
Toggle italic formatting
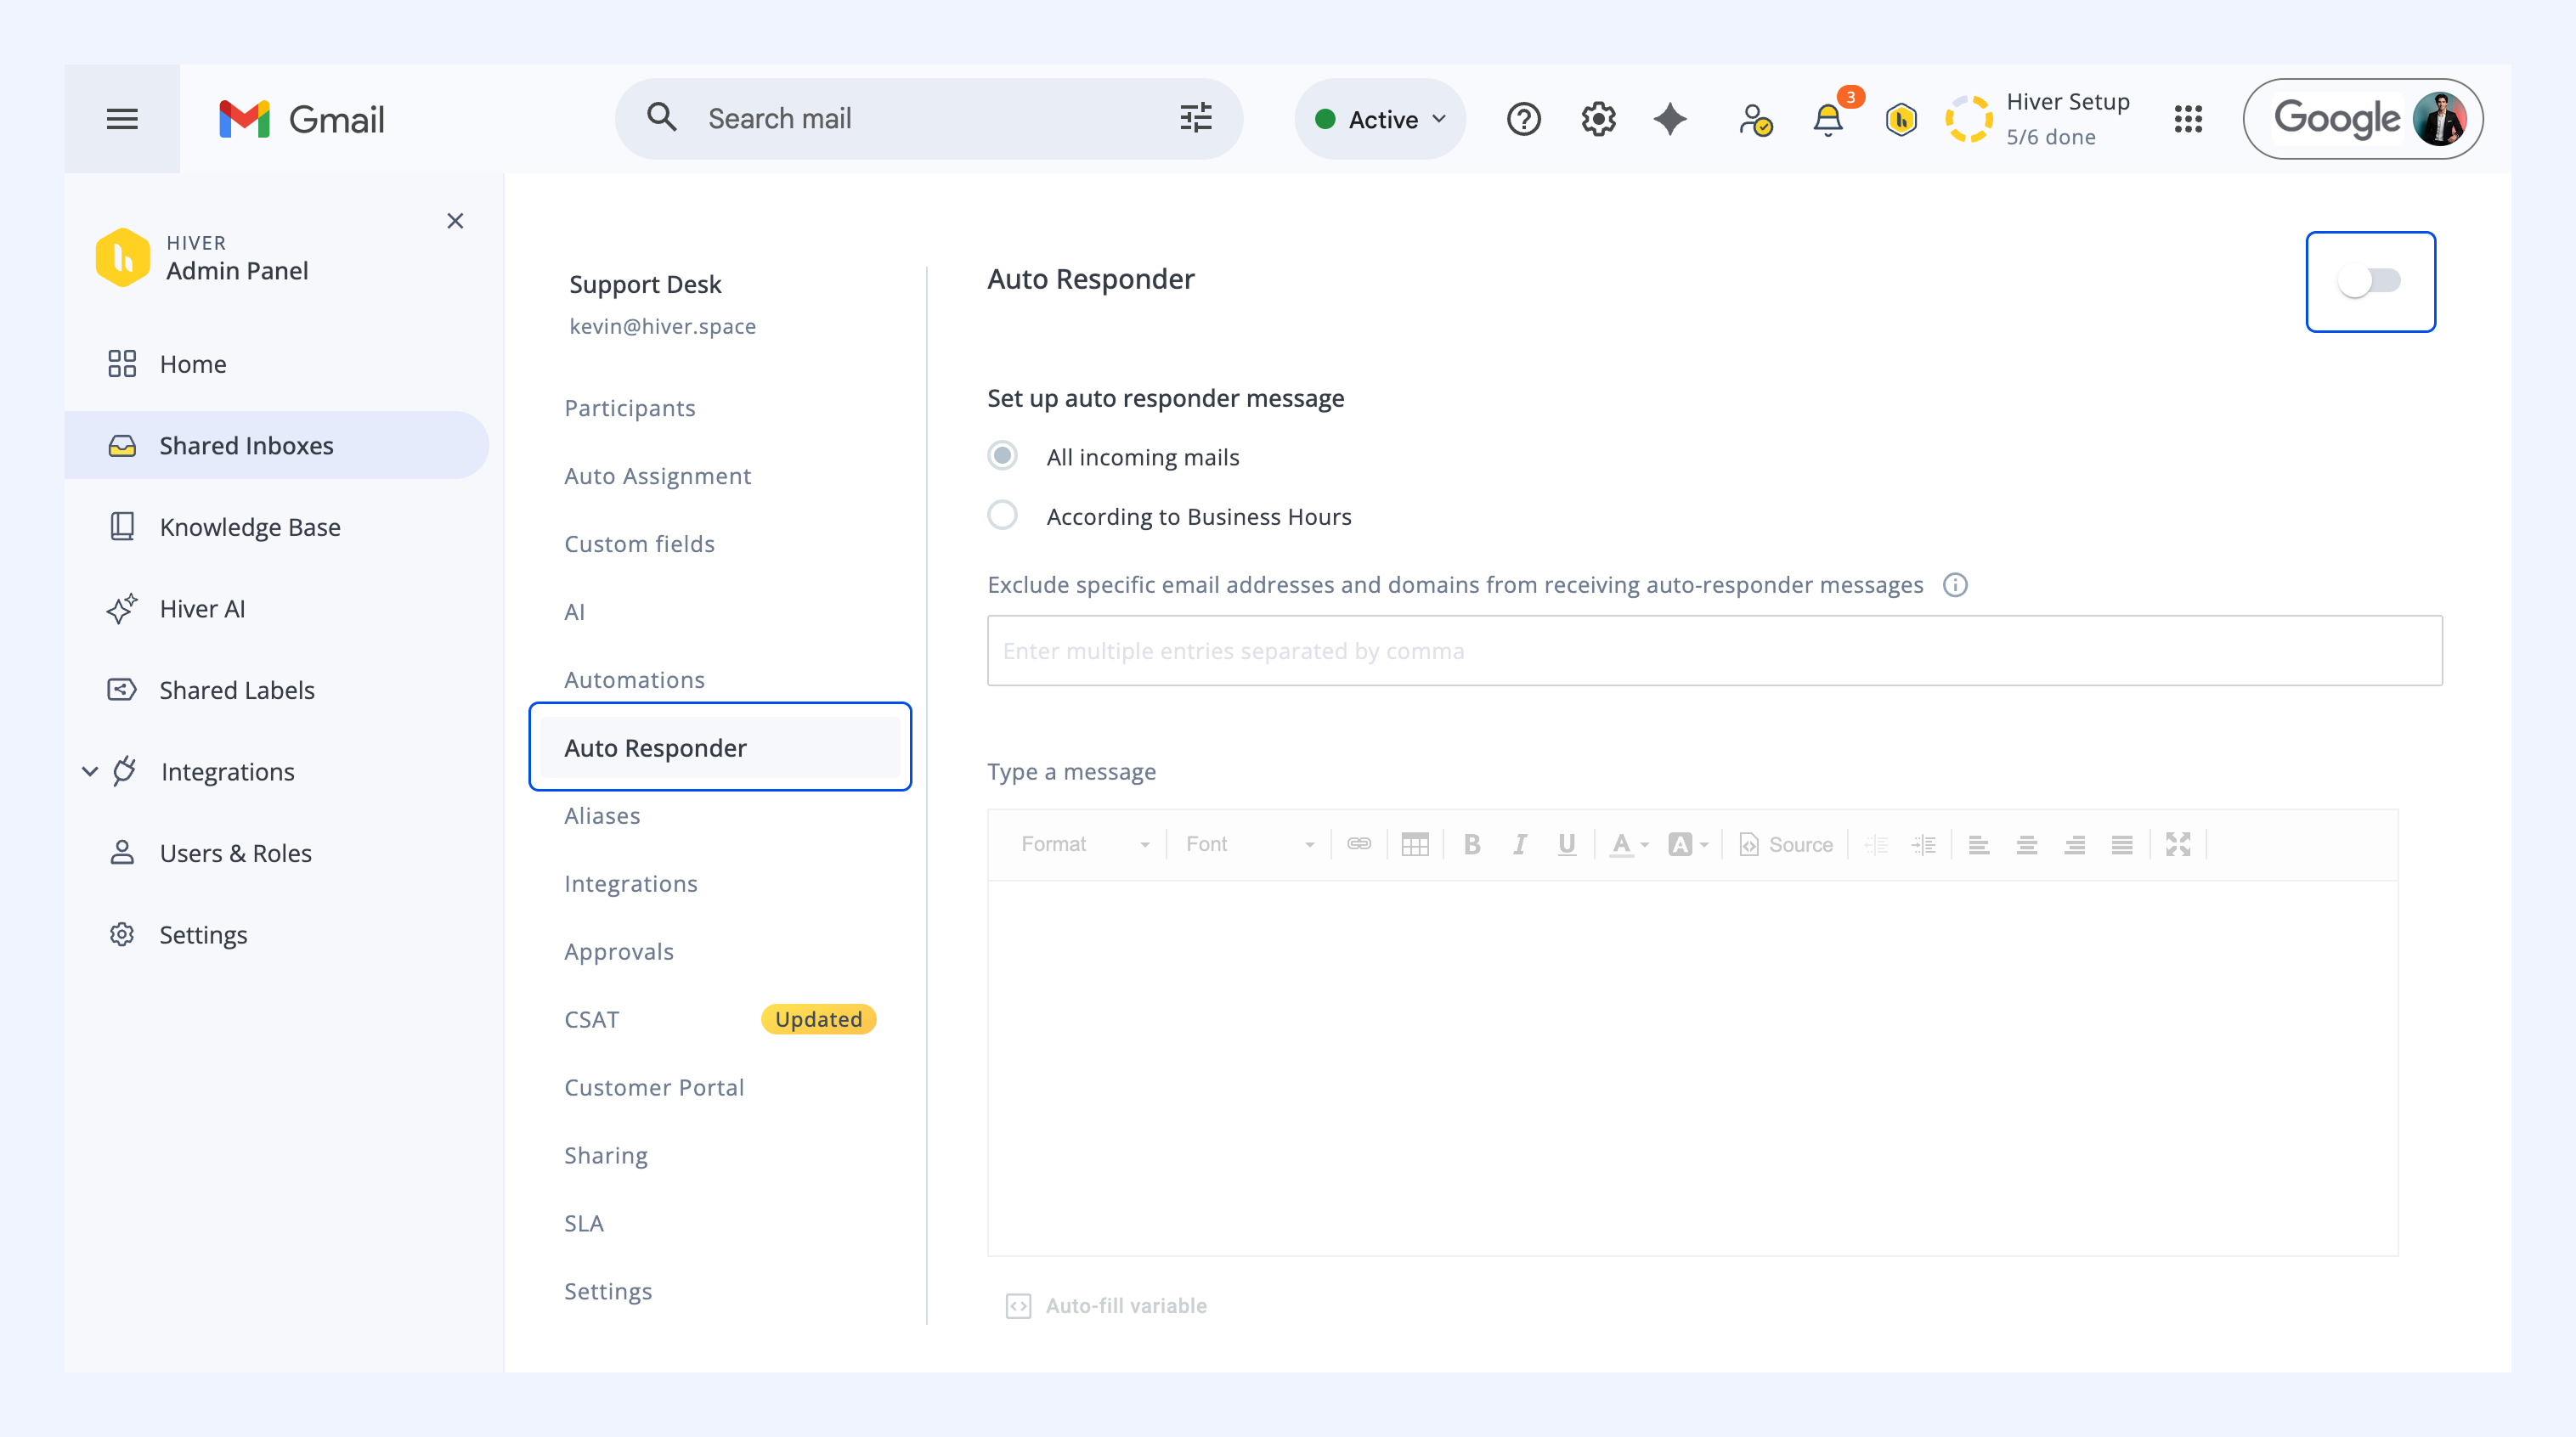pyautogui.click(x=1520, y=844)
